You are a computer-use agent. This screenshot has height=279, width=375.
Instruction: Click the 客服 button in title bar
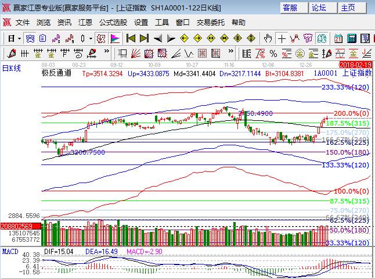[290, 8]
